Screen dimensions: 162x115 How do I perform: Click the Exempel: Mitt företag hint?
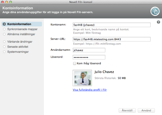(x=87, y=33)
